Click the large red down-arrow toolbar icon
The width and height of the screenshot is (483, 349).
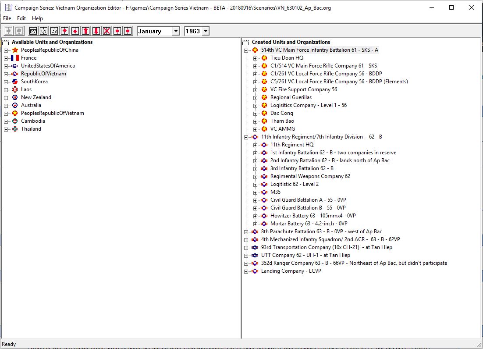(x=96, y=31)
